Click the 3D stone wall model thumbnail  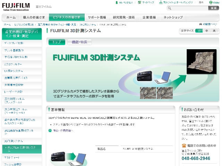click(x=202, y=61)
